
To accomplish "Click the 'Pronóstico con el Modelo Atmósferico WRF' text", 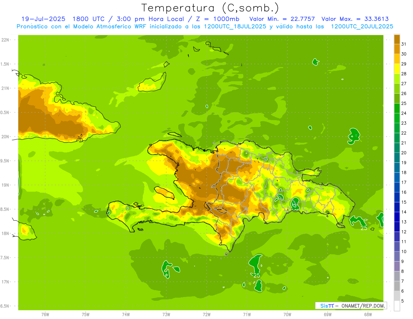I will (x=82, y=26).
